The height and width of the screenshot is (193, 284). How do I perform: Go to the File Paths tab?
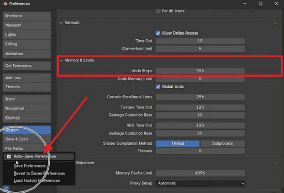[x=27, y=149]
